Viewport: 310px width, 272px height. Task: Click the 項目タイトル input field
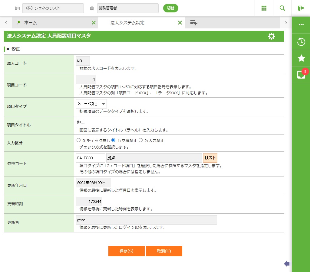pos(102,122)
